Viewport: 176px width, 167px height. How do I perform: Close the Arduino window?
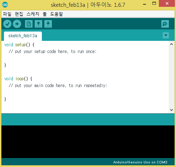tap(167, 4)
